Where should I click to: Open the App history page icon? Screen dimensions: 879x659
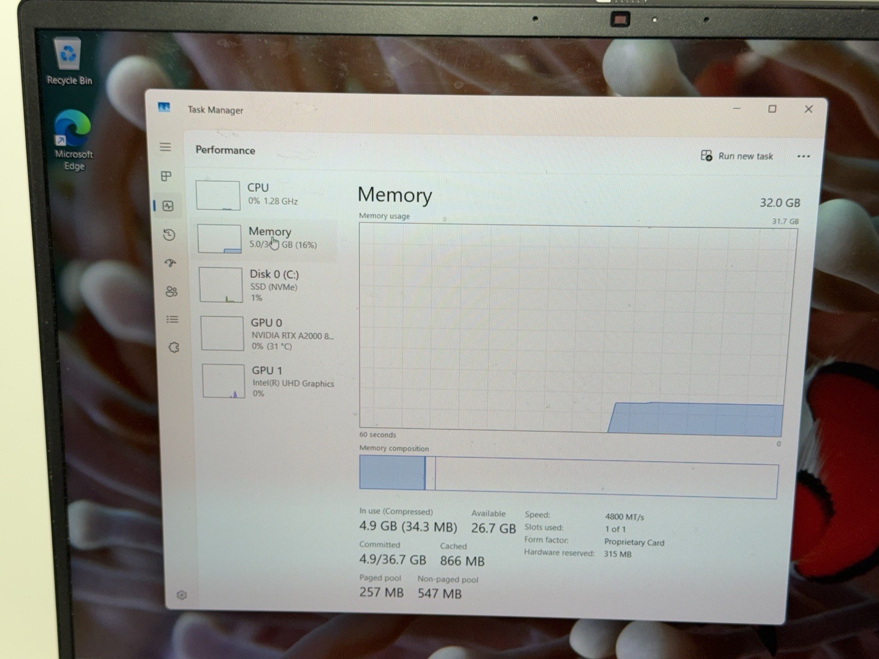pyautogui.click(x=169, y=235)
